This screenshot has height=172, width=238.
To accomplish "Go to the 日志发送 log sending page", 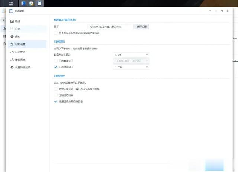I will tap(27, 52).
